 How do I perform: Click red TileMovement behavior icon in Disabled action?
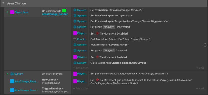[x=97, y=33]
